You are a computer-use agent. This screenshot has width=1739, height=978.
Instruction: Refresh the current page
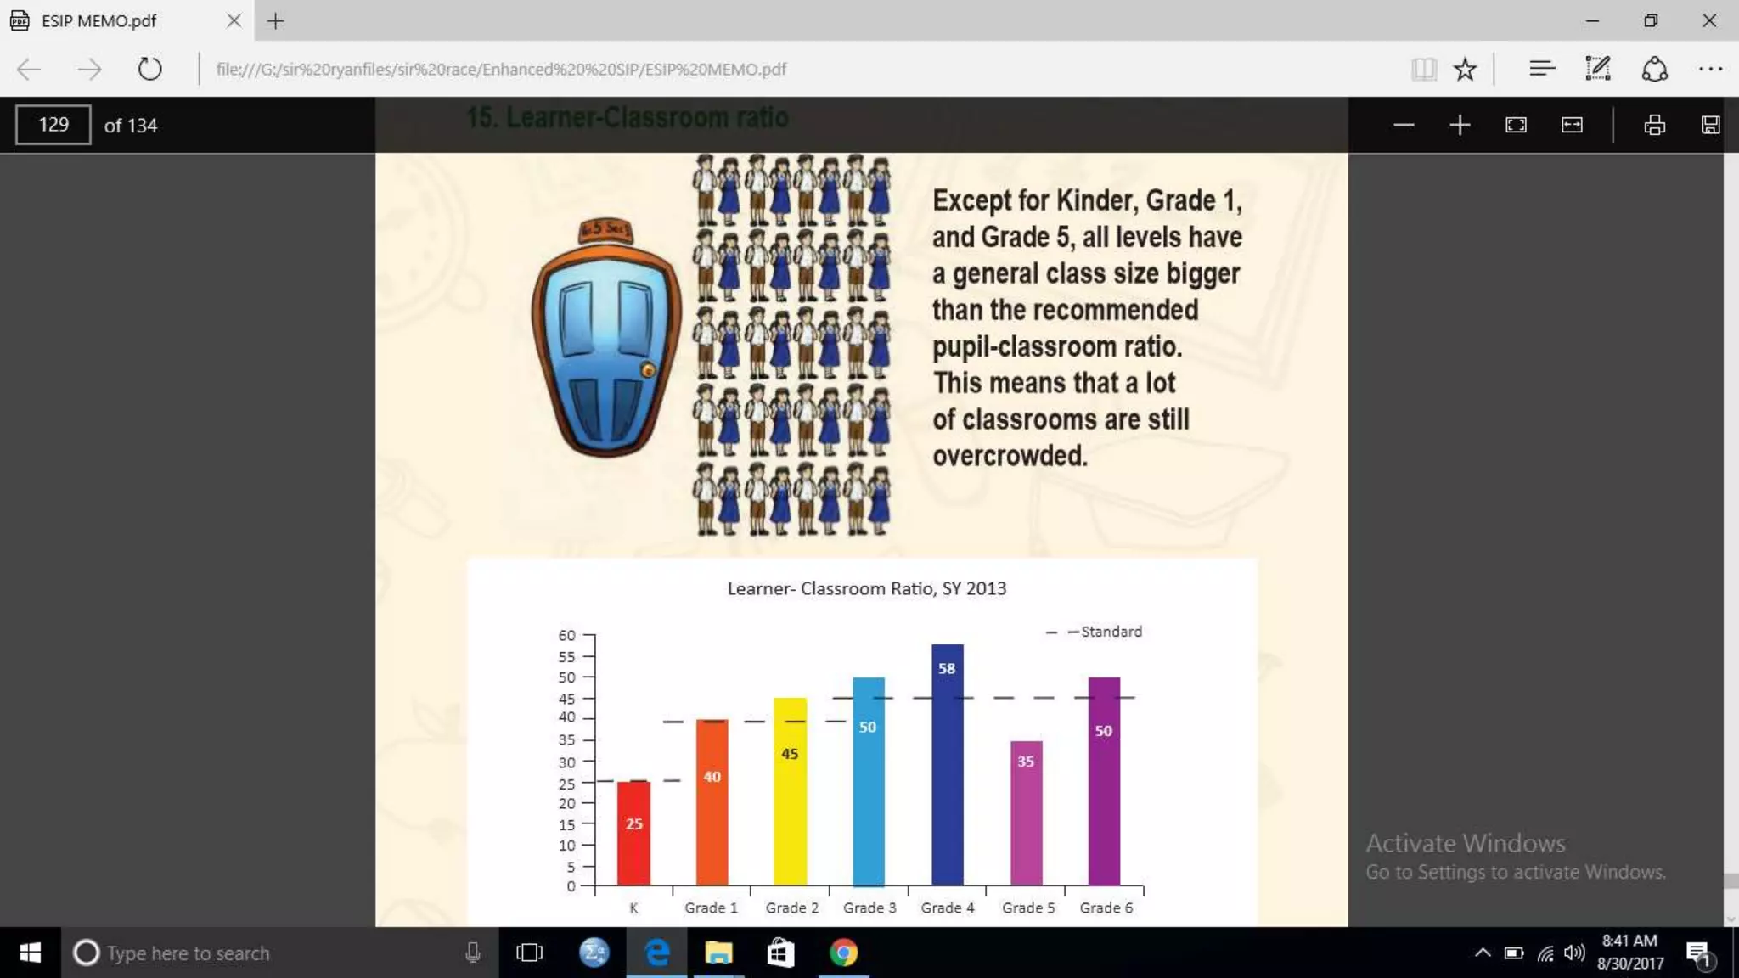point(149,69)
